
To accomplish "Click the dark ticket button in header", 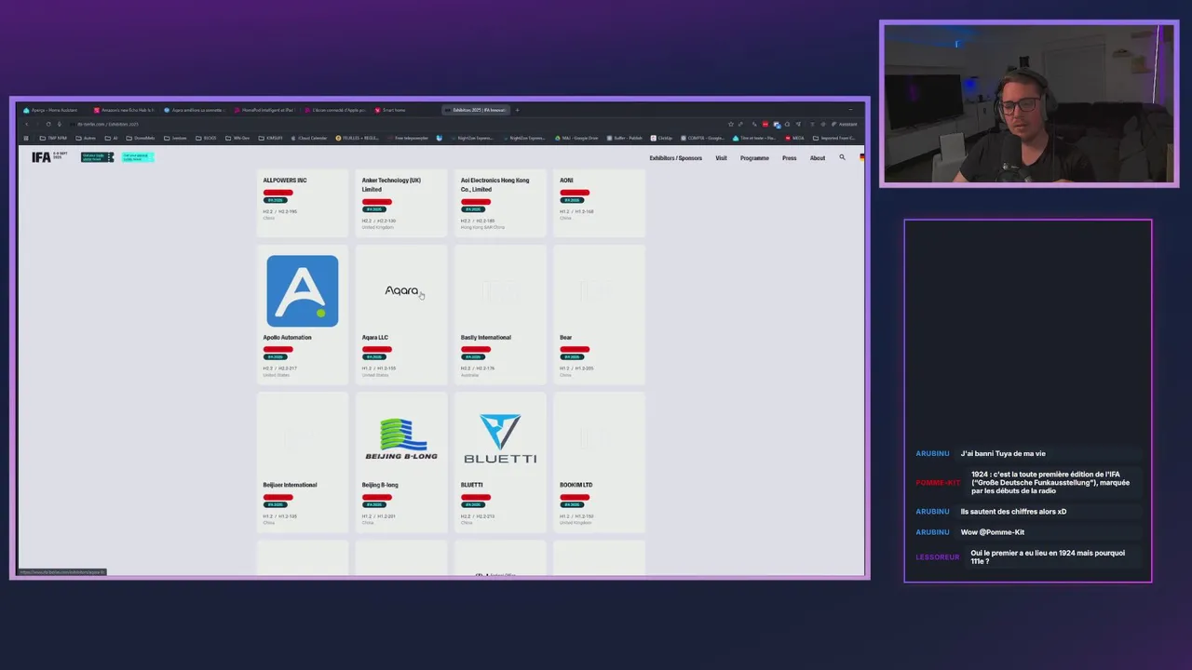I will 97,157.
